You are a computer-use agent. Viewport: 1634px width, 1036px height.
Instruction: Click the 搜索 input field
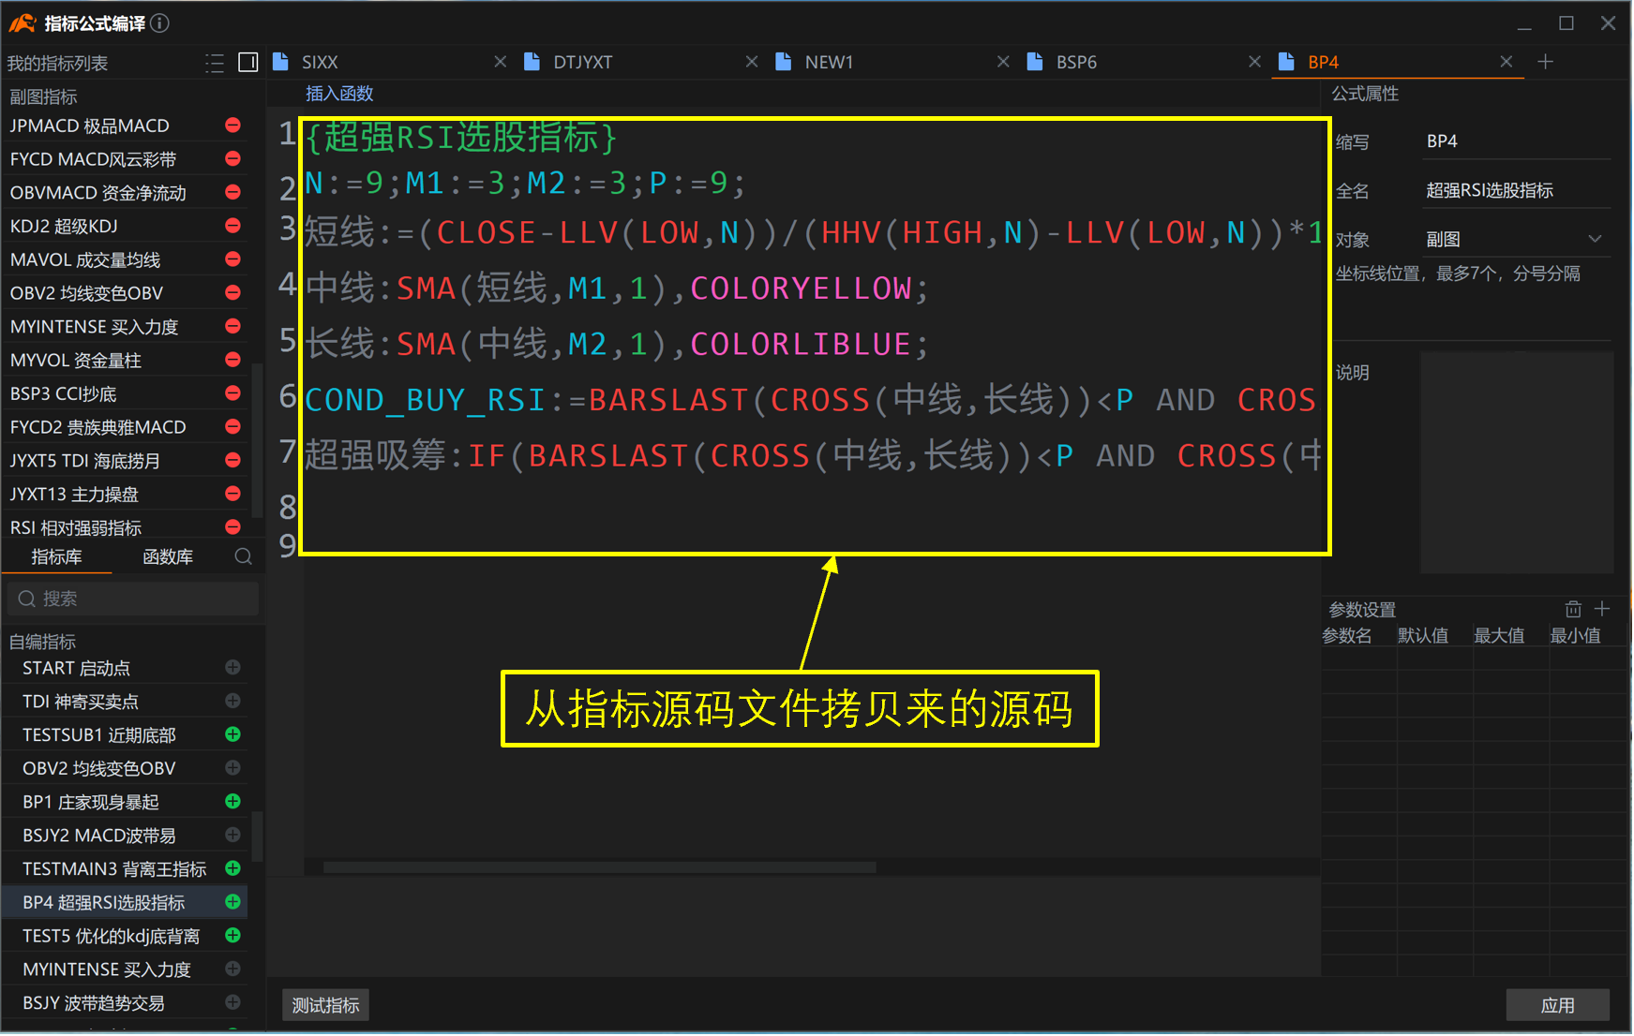click(132, 599)
